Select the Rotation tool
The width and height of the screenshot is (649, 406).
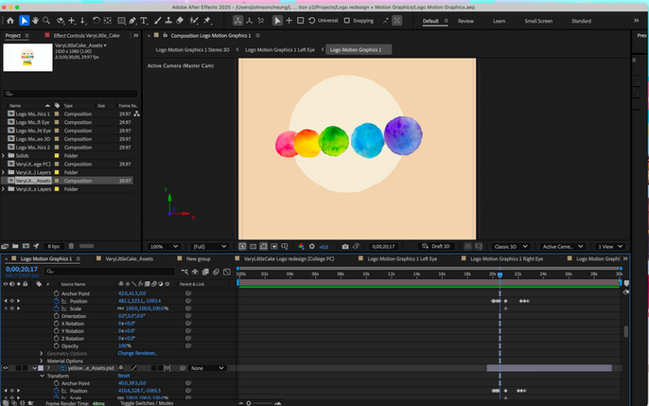click(x=96, y=20)
